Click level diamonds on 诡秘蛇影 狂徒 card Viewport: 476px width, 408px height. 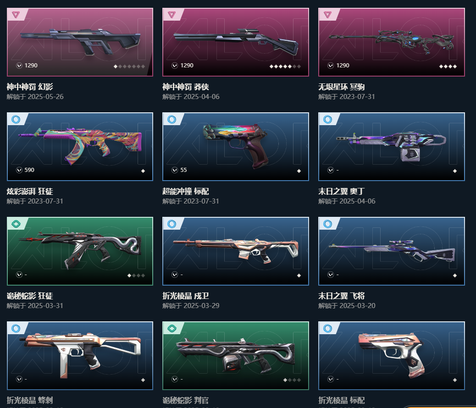click(x=136, y=276)
